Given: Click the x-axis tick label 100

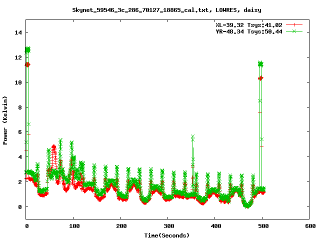Looking at the screenshot, I should (74, 226).
